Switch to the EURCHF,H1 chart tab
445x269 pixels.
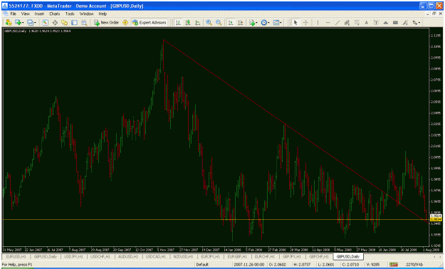(x=264, y=256)
